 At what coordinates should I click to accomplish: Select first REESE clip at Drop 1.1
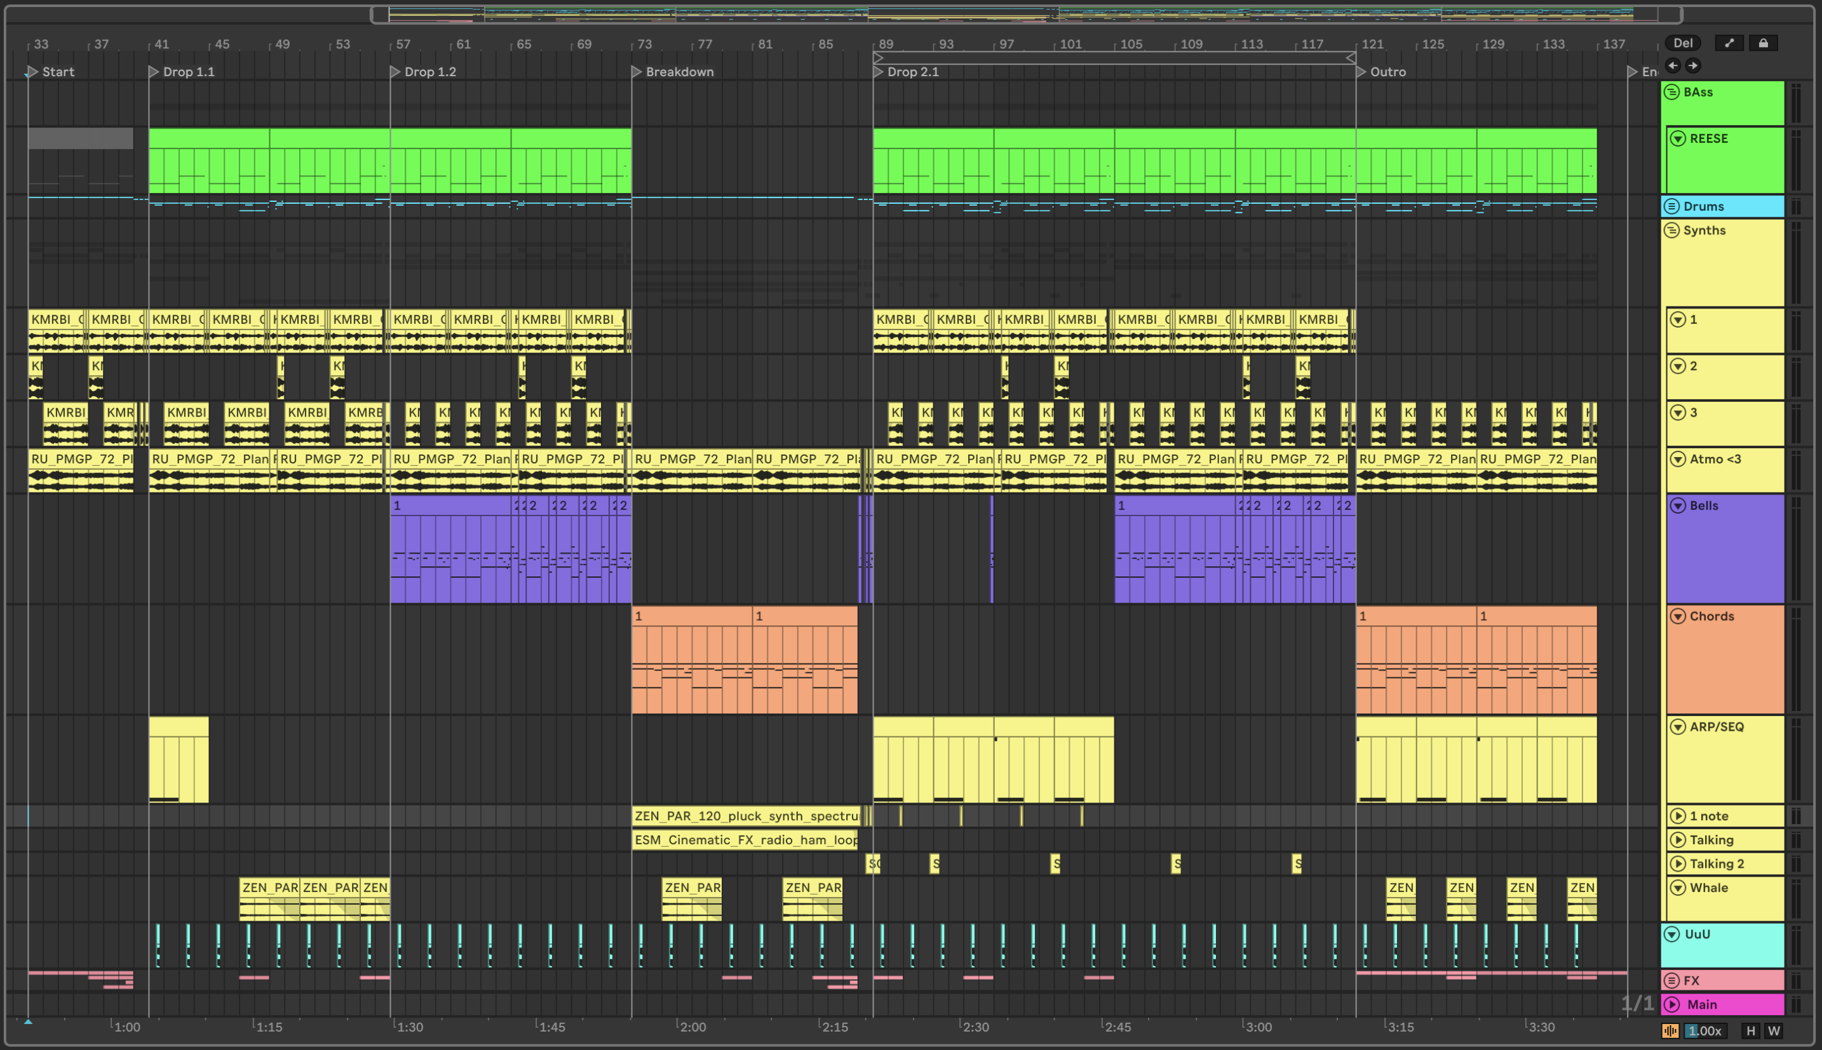point(209,161)
